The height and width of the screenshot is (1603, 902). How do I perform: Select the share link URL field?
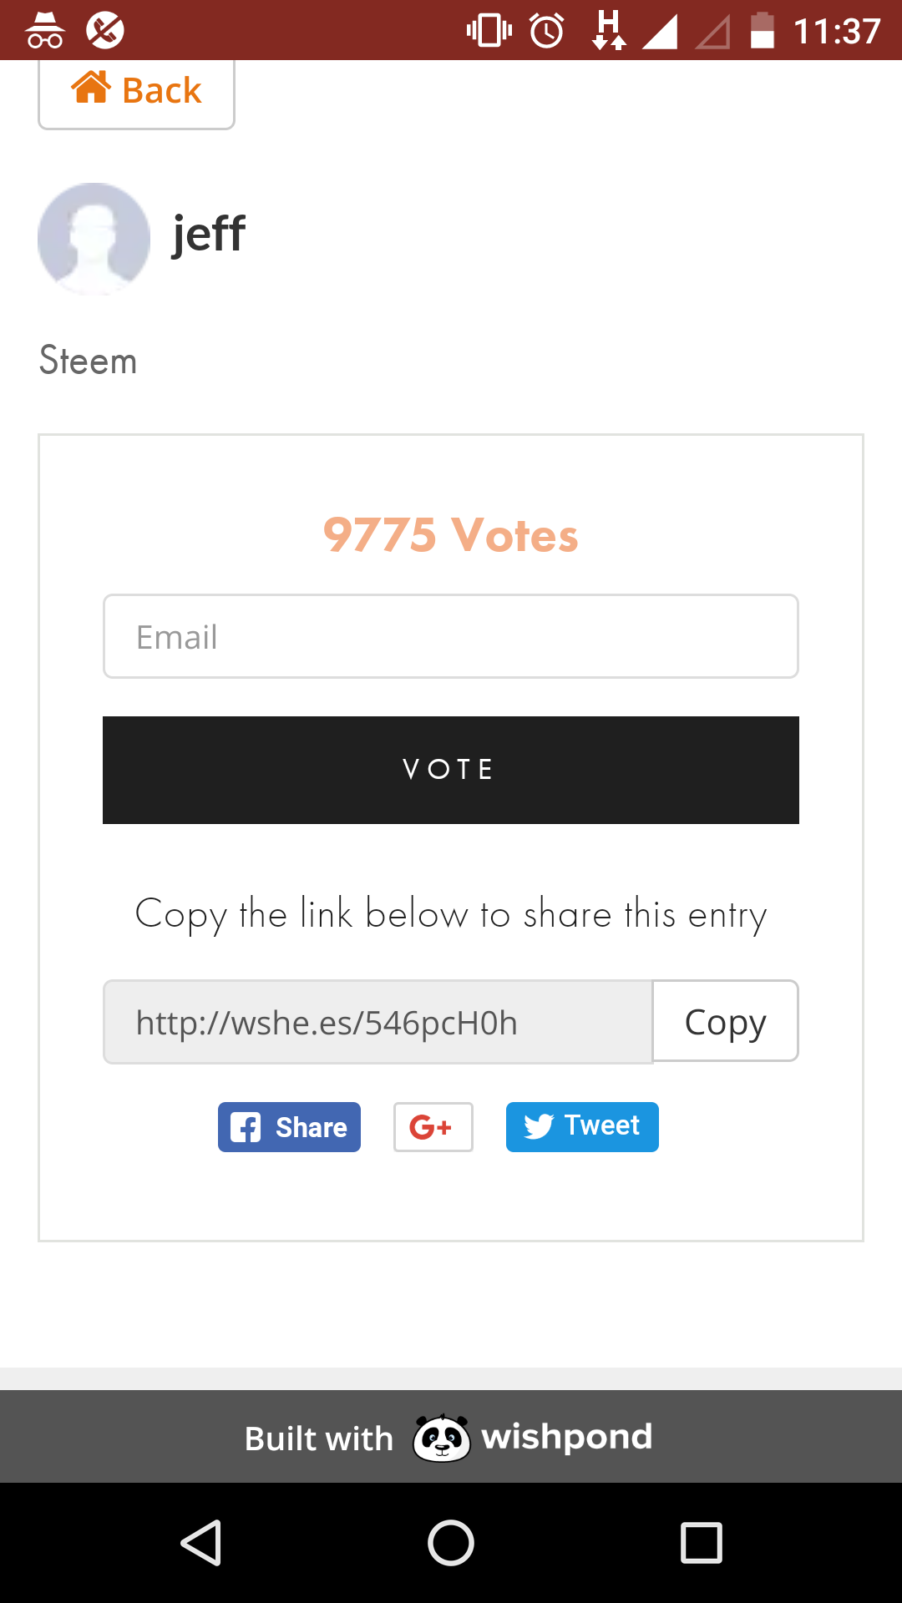click(x=378, y=1022)
